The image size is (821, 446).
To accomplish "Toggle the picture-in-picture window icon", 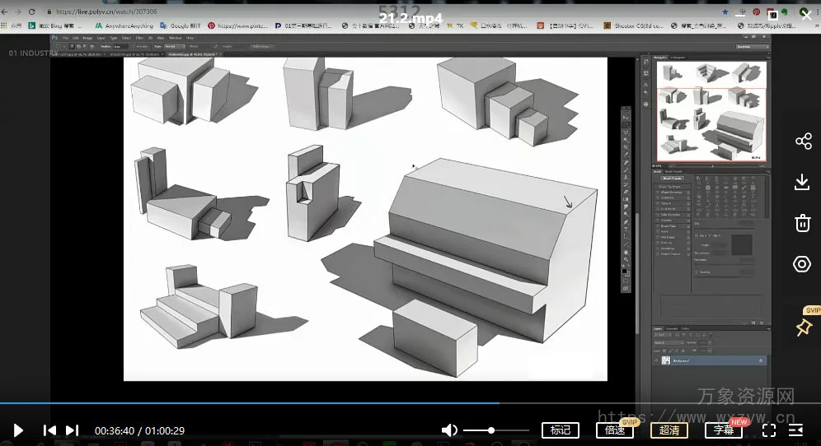I will point(773,14).
